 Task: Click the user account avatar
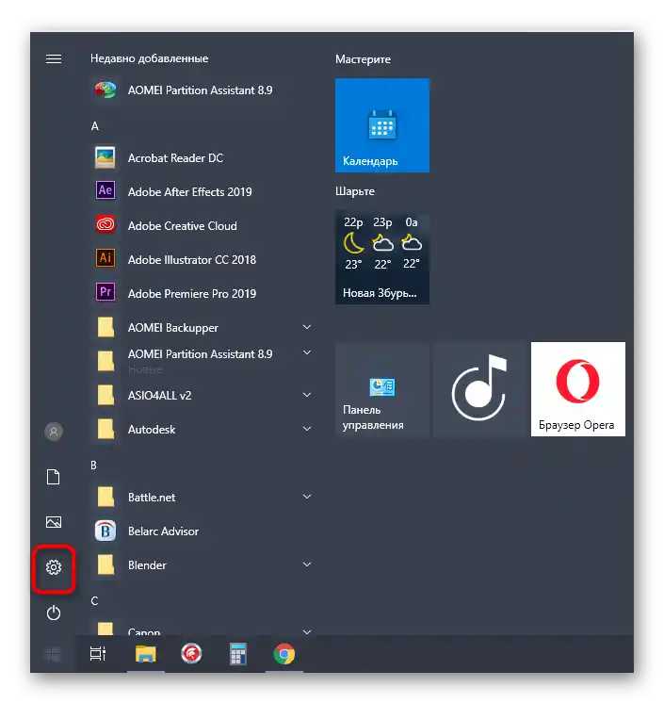[x=54, y=432]
